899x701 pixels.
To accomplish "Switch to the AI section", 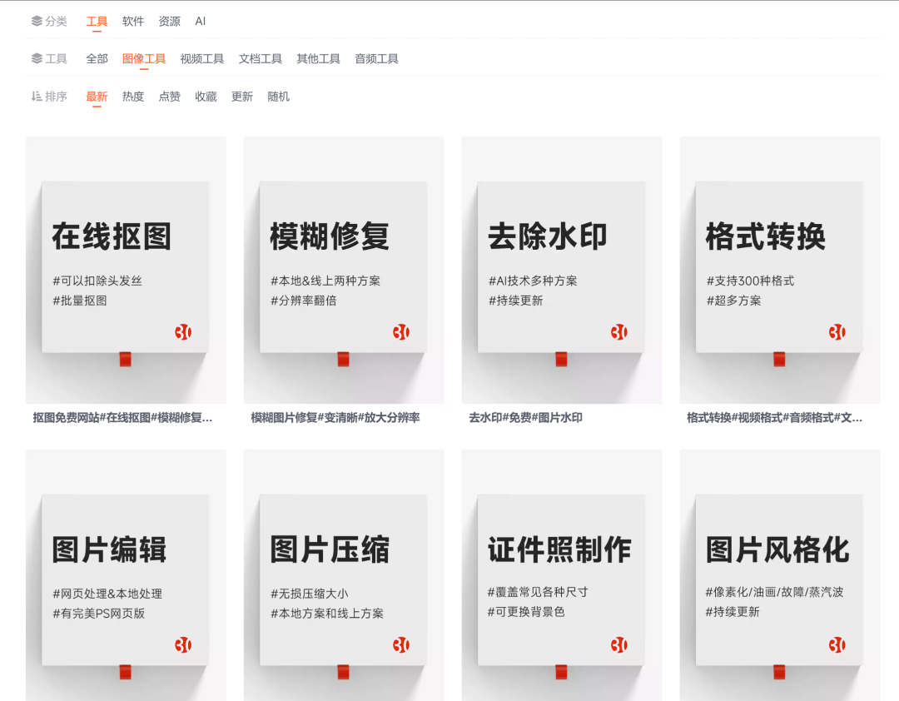I will [200, 21].
